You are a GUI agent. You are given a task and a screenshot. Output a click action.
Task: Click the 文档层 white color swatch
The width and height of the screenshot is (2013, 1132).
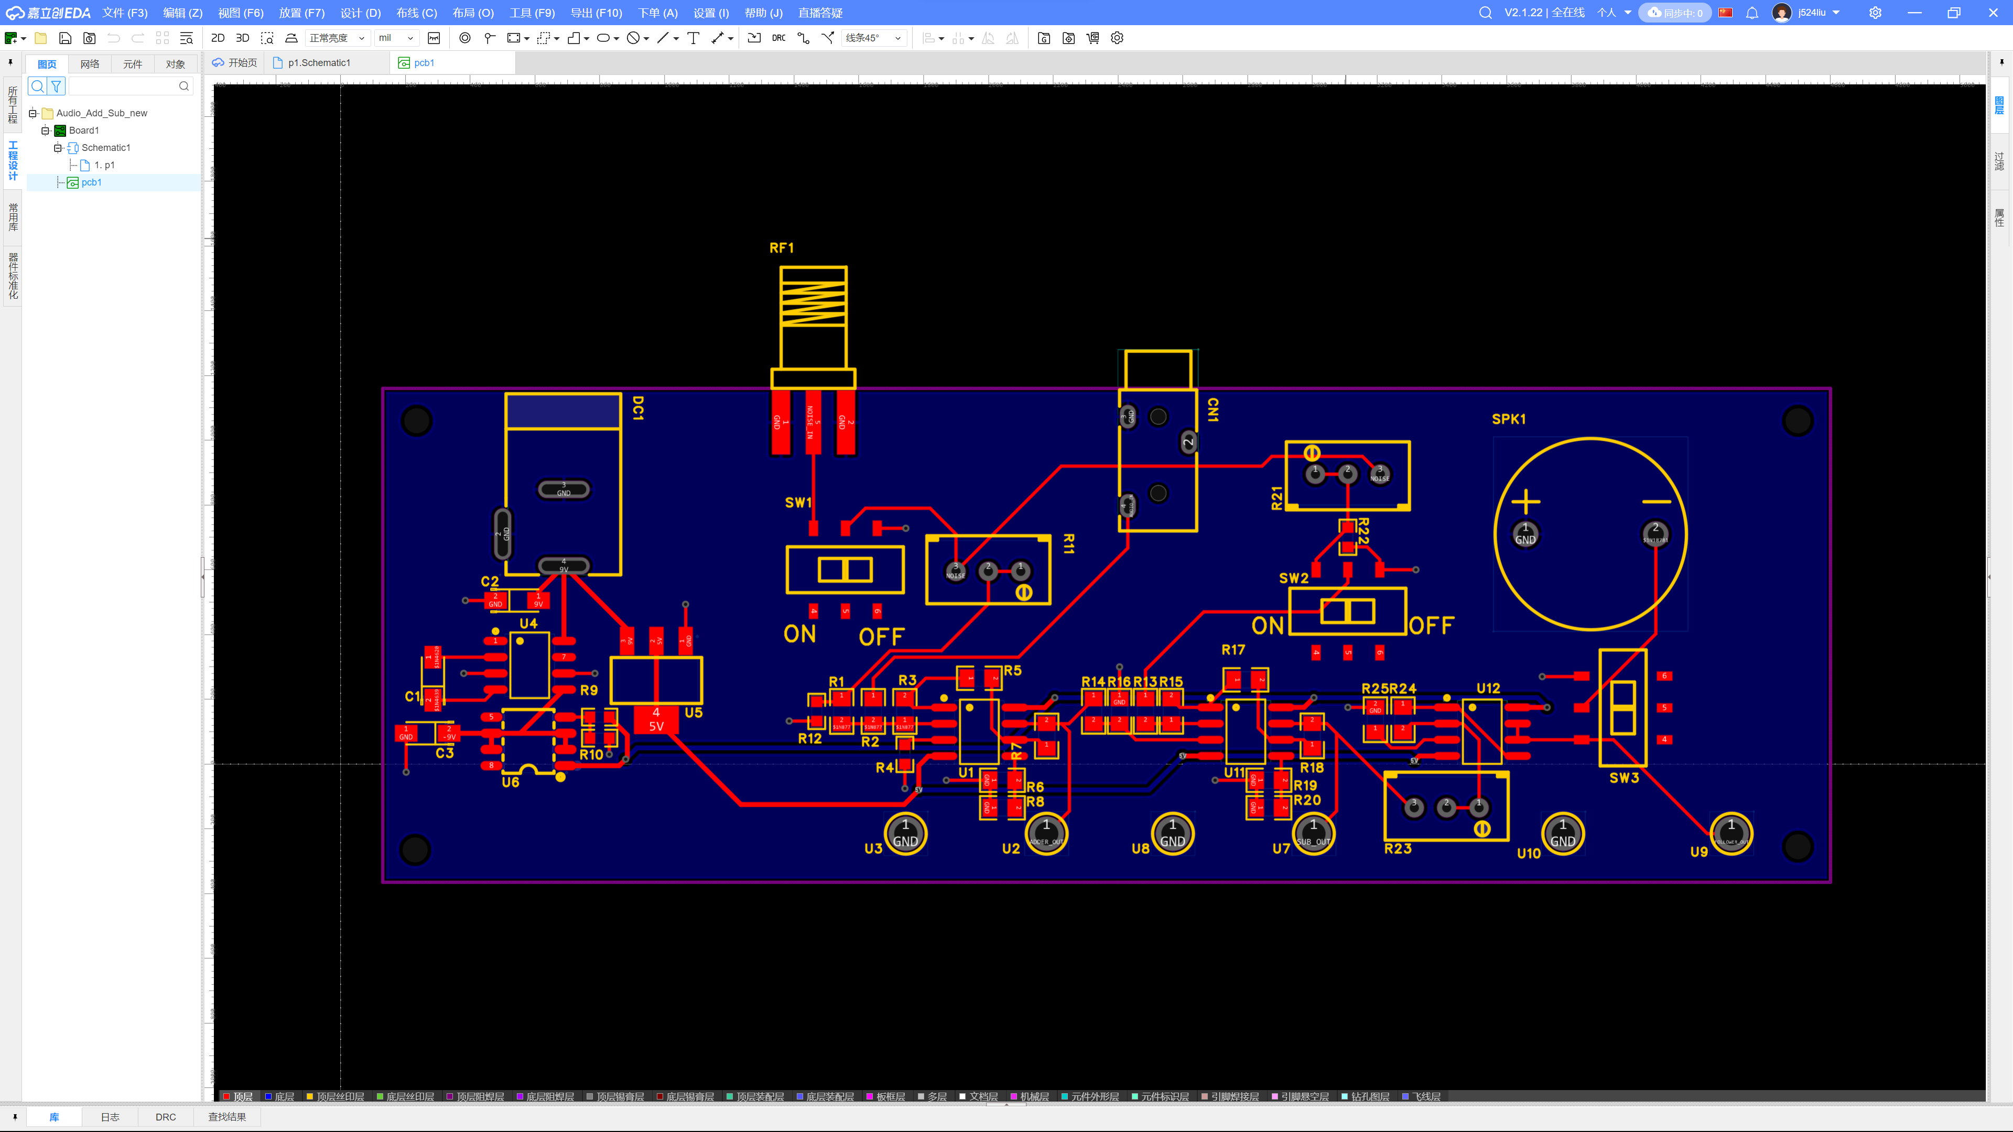click(x=963, y=1097)
